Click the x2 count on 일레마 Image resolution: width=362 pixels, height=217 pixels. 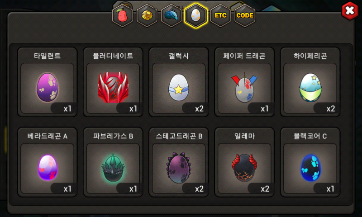pyautogui.click(x=265, y=189)
